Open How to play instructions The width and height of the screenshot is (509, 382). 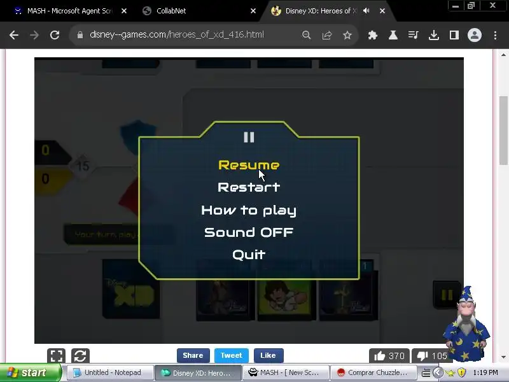click(249, 211)
